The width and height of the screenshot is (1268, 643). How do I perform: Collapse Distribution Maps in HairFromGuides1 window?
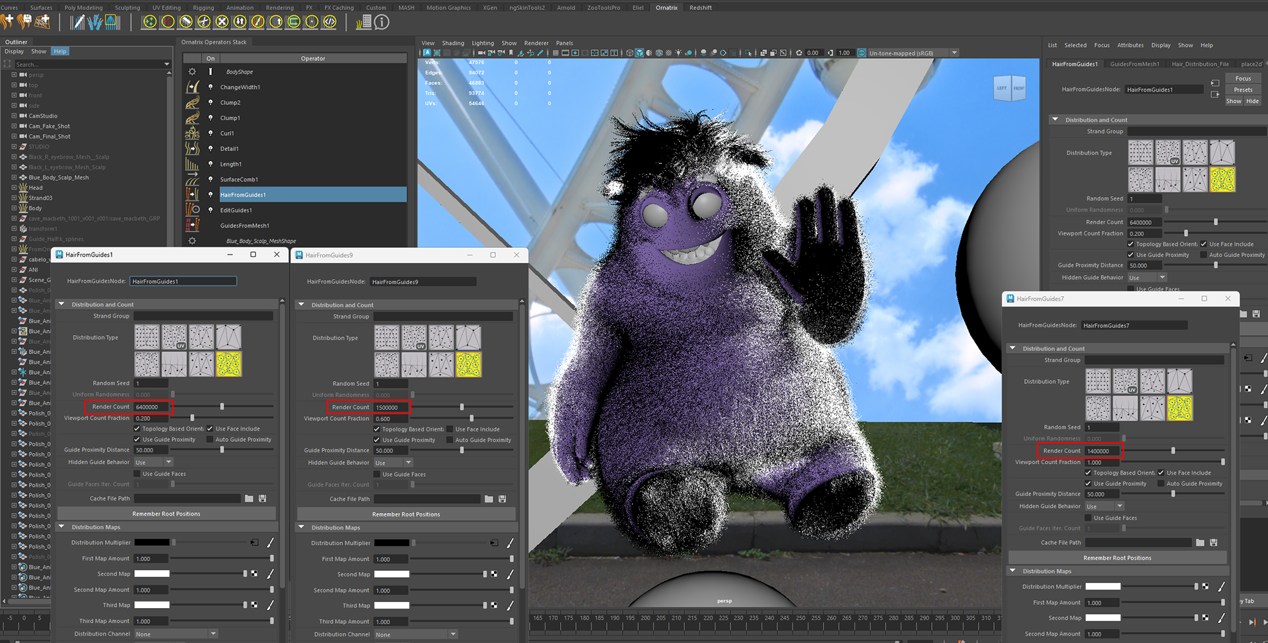[62, 527]
